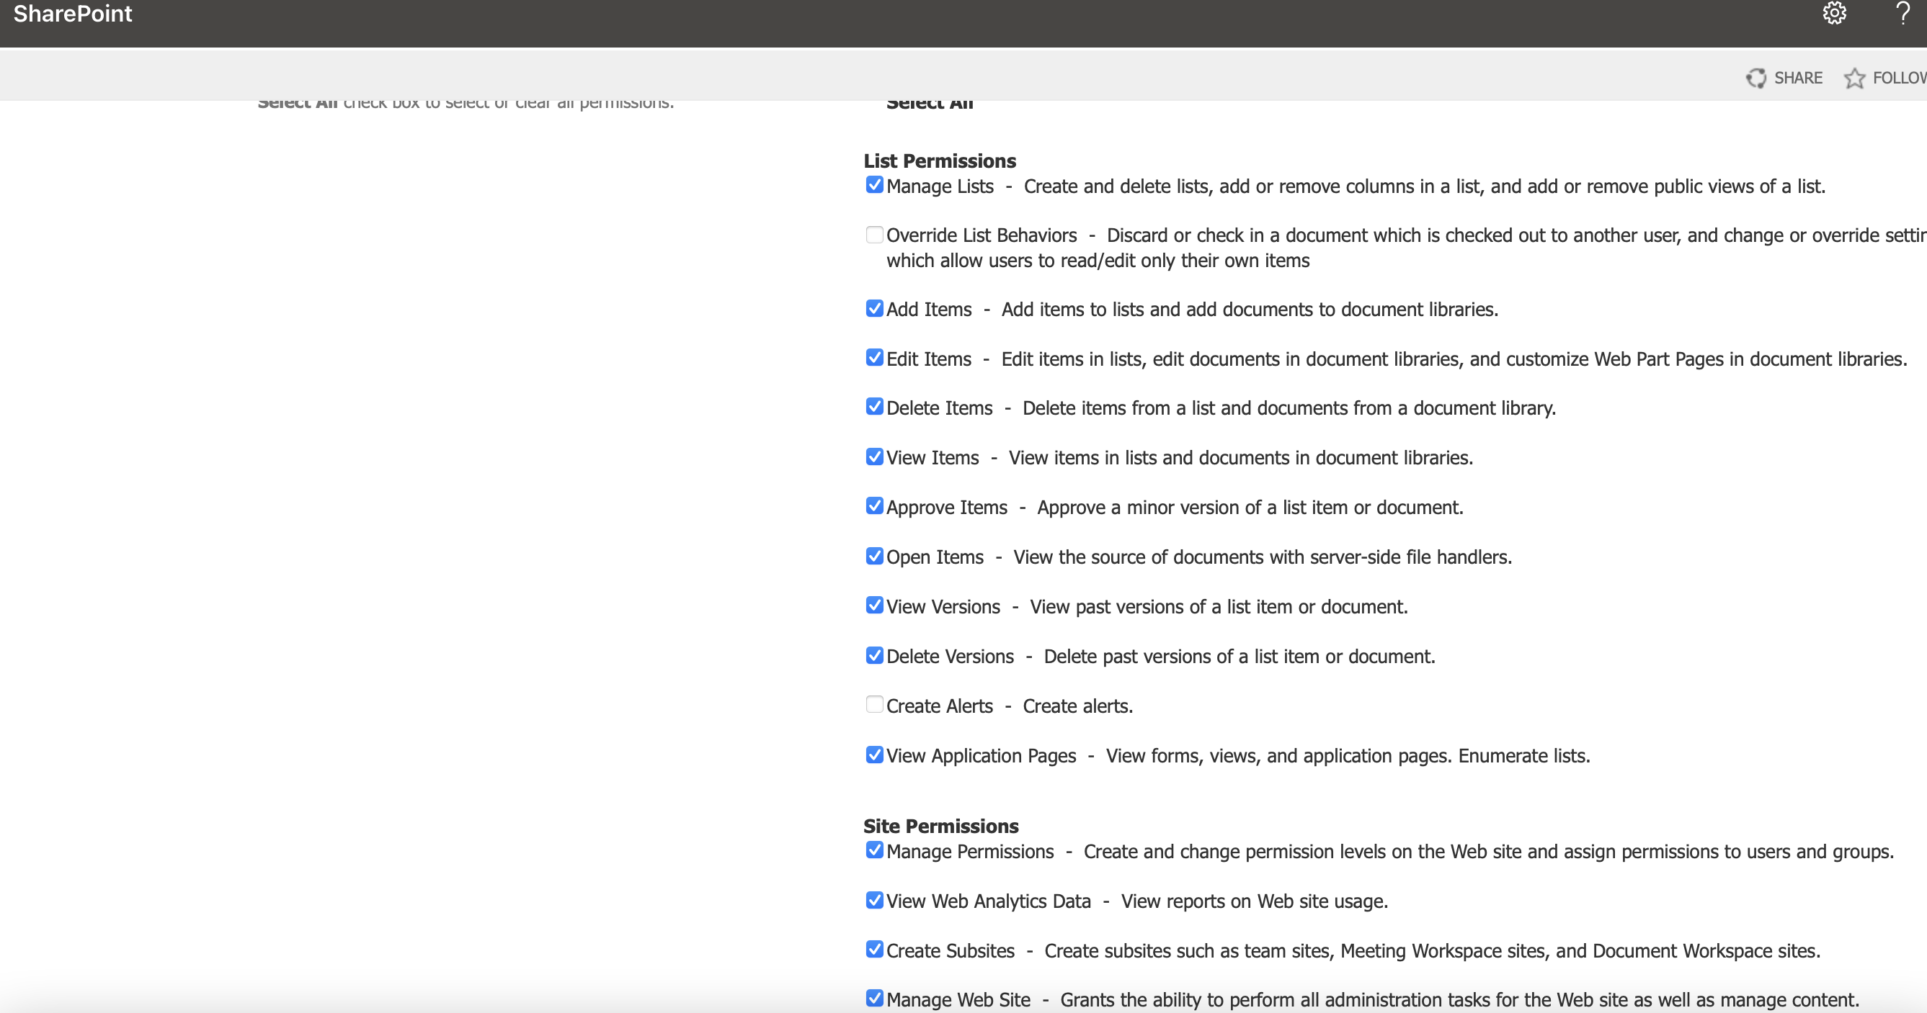
Task: Open the settings gear icon
Action: [x=1834, y=14]
